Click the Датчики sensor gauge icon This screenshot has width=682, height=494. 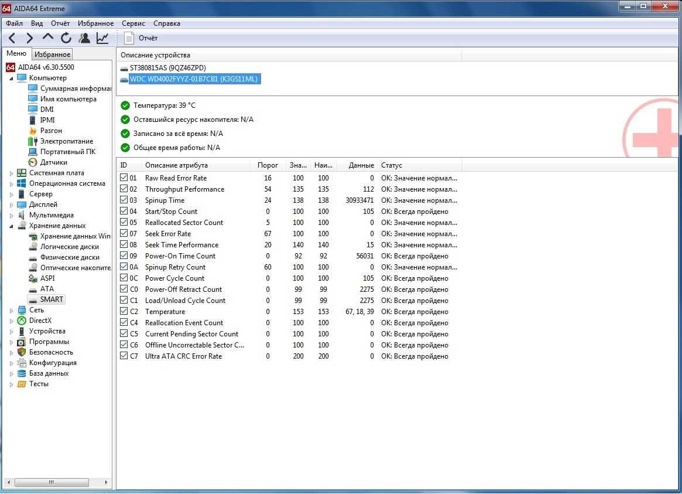click(33, 162)
